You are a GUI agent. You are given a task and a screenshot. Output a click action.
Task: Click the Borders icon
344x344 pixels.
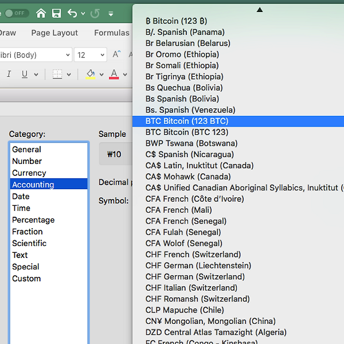[x=57, y=74]
